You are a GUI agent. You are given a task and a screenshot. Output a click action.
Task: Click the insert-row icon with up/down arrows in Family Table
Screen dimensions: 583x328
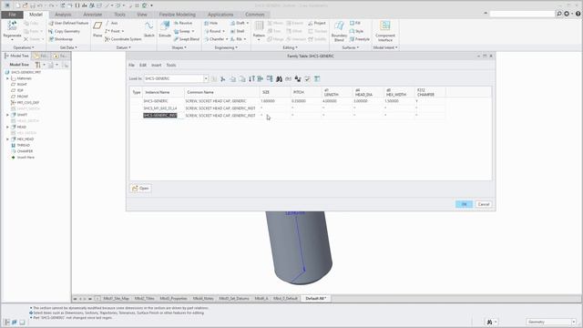coord(251,79)
